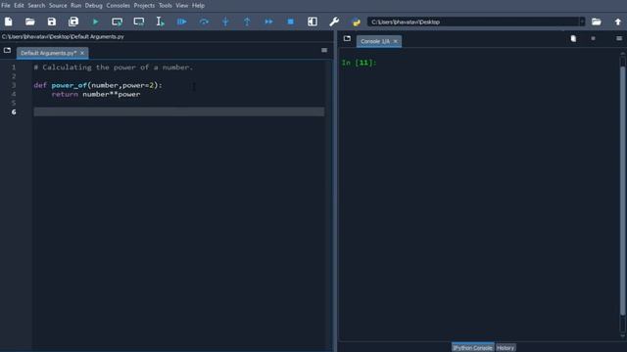627x352 pixels.
Task: Browse tabs icon in console pane
Action: (x=347, y=39)
